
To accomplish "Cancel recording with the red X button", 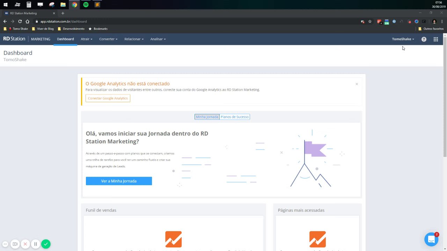I will coord(25,244).
